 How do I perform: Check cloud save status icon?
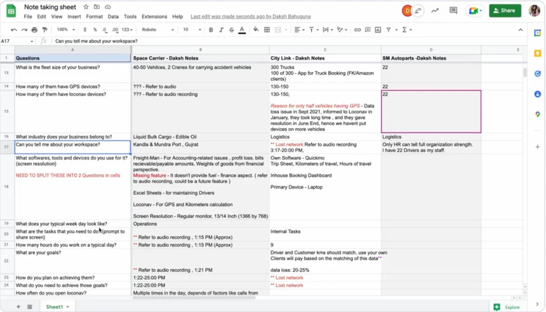(x=108, y=7)
